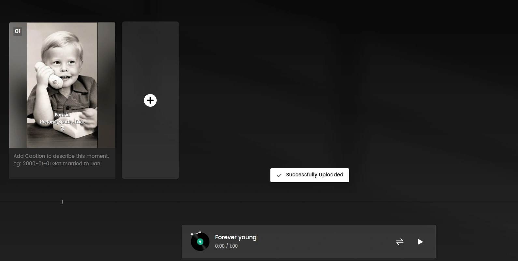Screen dimensions: 518x261
Task: Click the top area of the empty add-slide card
Action: pyautogui.click(x=150, y=42)
